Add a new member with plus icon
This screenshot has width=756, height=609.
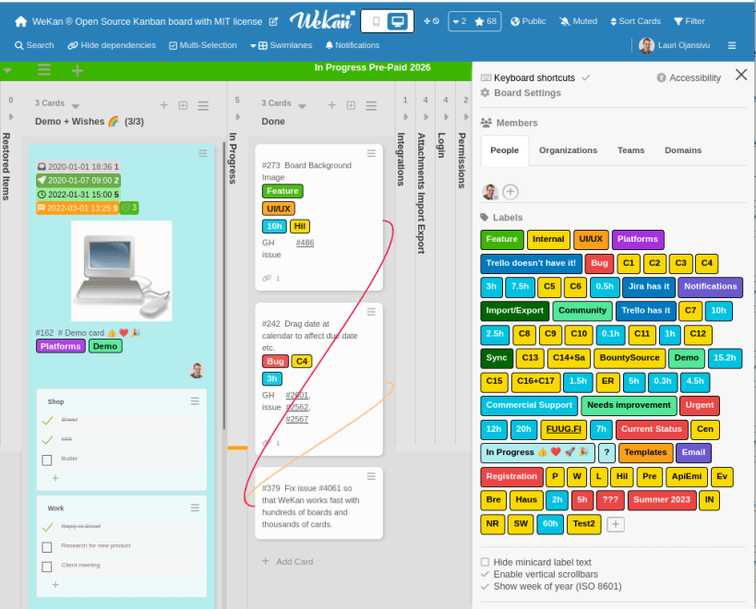tap(510, 192)
